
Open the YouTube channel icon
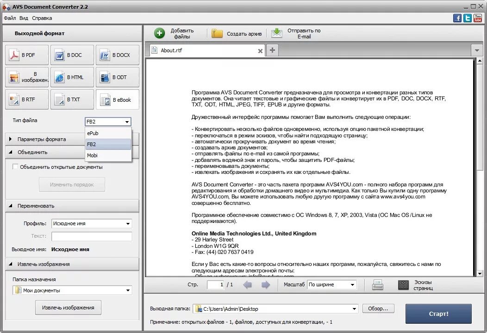pos(478,18)
